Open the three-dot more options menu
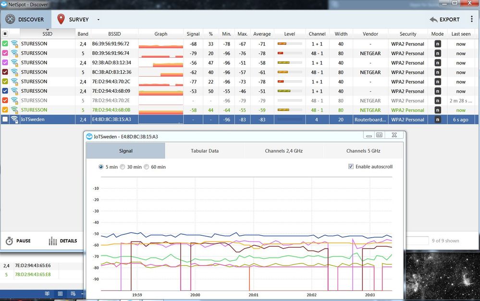 [472, 20]
